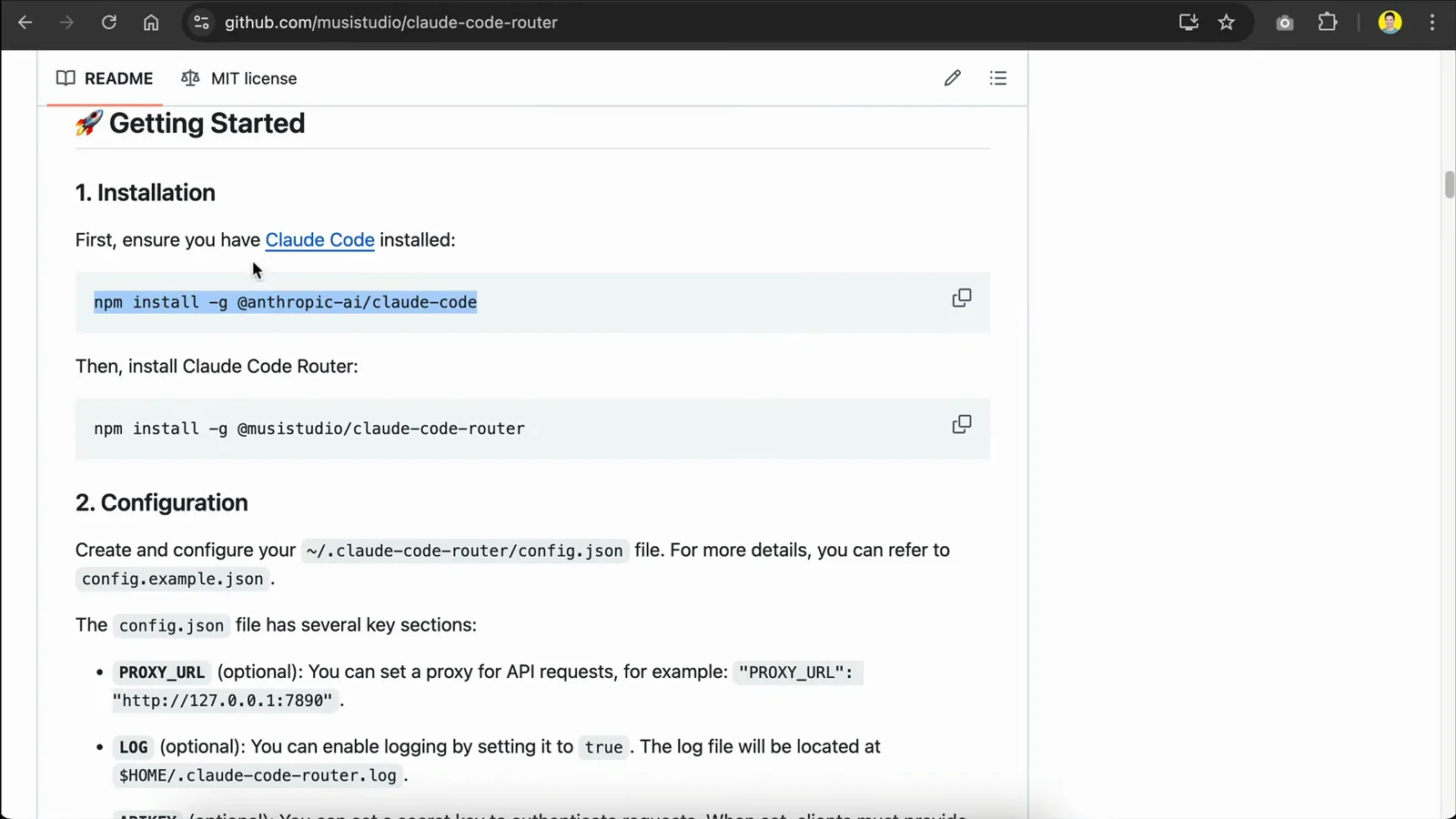Viewport: 1456px width, 819px height.
Task: Open the extensions puzzle icon
Action: [x=1328, y=22]
